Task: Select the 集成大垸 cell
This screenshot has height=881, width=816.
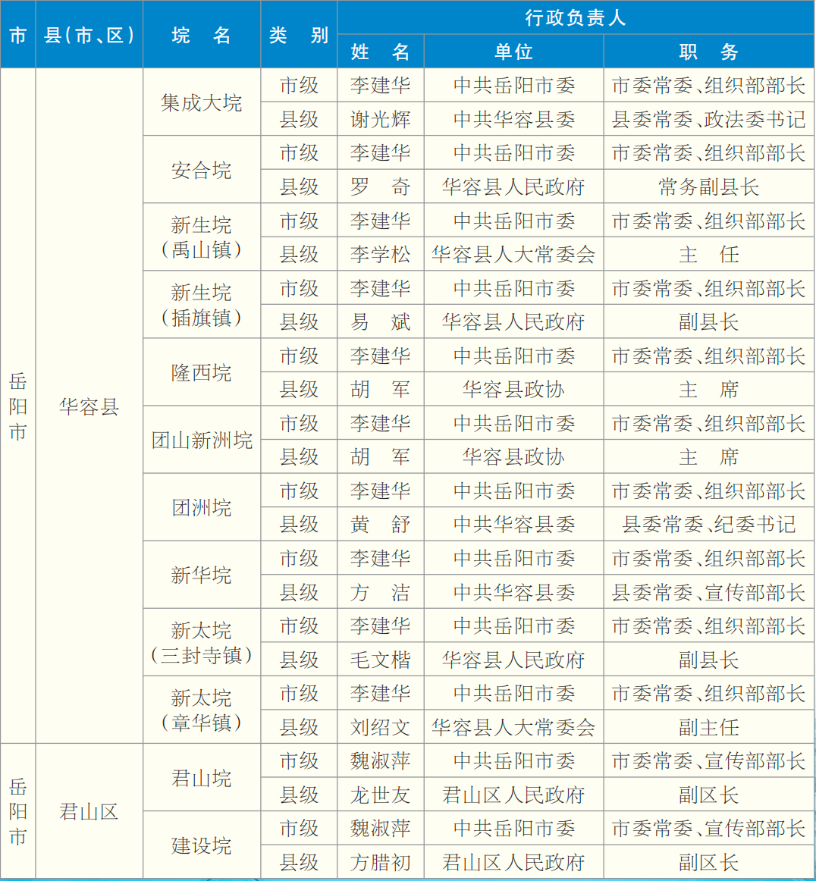Action: (202, 102)
